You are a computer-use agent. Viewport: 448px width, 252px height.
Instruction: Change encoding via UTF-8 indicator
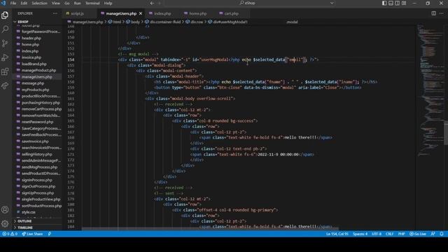point(377,234)
